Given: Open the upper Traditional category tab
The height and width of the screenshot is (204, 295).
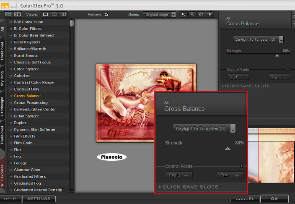Looking at the screenshot, I should click(x=3, y=51).
